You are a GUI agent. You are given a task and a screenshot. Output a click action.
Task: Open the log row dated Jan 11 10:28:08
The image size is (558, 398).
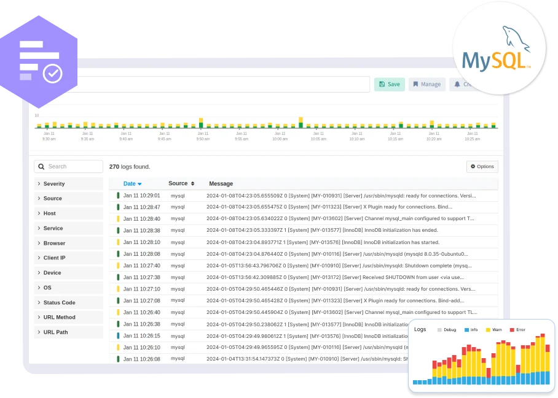[x=304, y=254]
